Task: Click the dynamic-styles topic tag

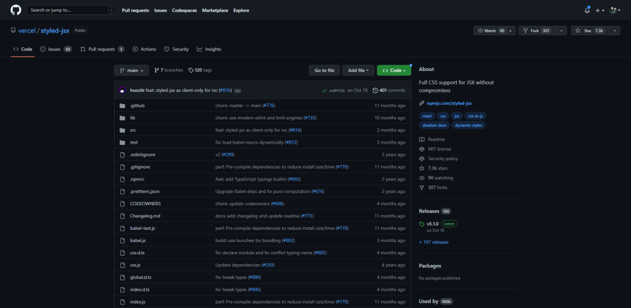Action: pyautogui.click(x=469, y=125)
